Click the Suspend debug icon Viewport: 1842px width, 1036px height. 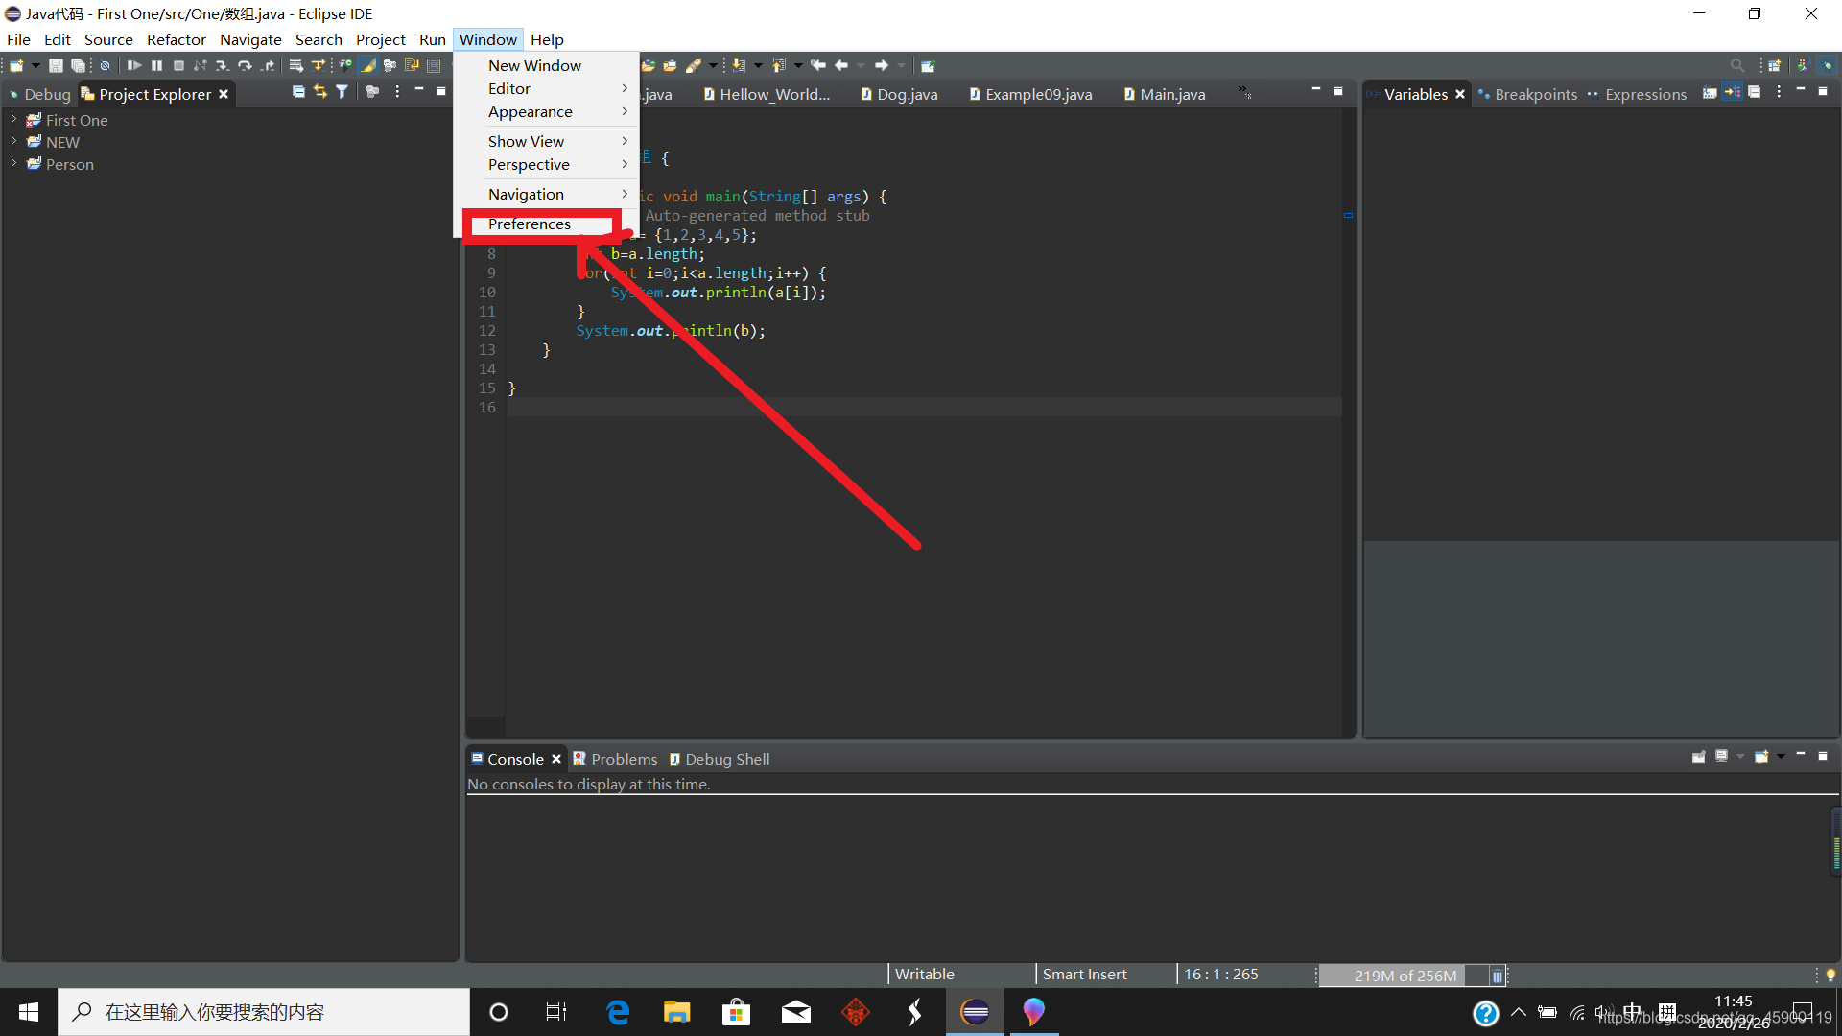point(156,65)
